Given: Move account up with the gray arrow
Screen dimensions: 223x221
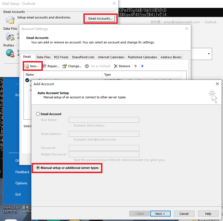Looking at the screenshot, I should (x=135, y=66).
